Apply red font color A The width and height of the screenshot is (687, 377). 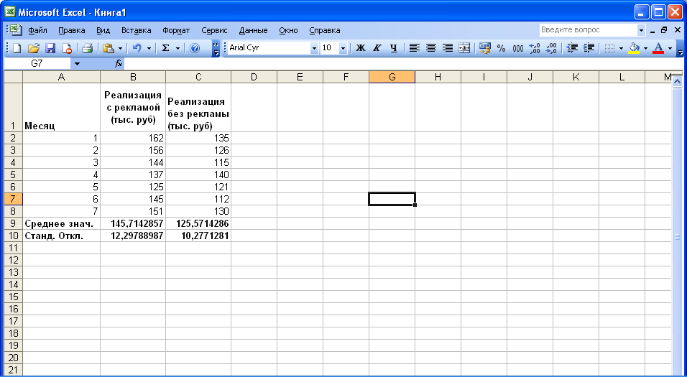click(658, 48)
